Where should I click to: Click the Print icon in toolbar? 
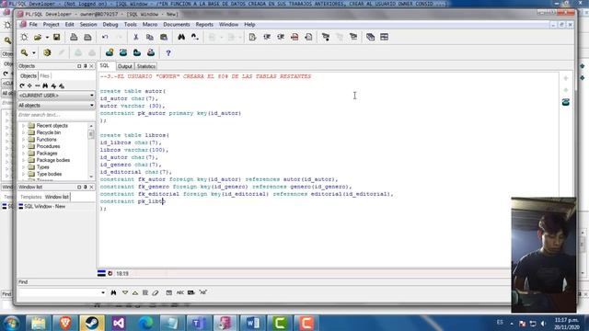(x=74, y=37)
